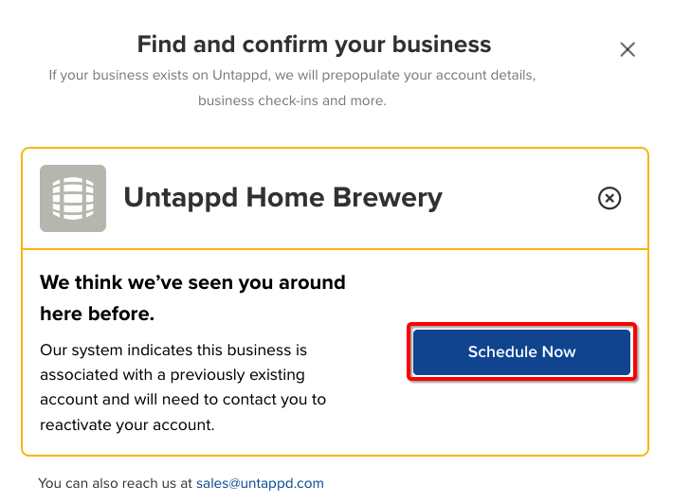Click the word prepopulate in the subtitle
The image size is (673, 503).
coord(360,76)
